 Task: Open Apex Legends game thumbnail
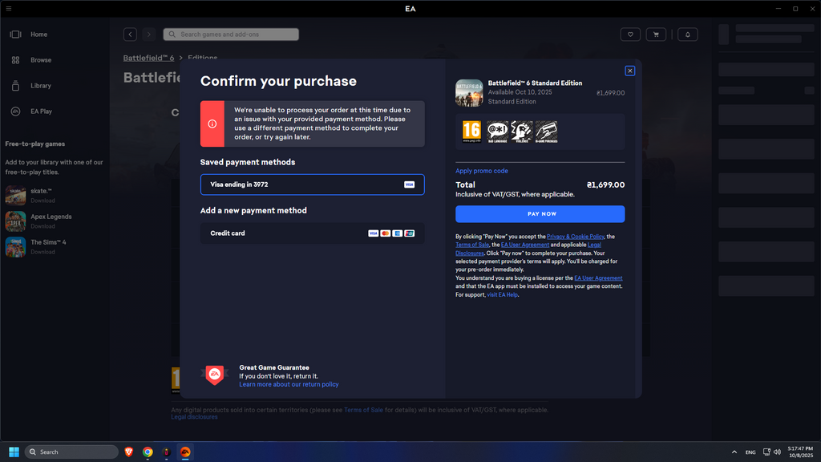click(x=16, y=221)
